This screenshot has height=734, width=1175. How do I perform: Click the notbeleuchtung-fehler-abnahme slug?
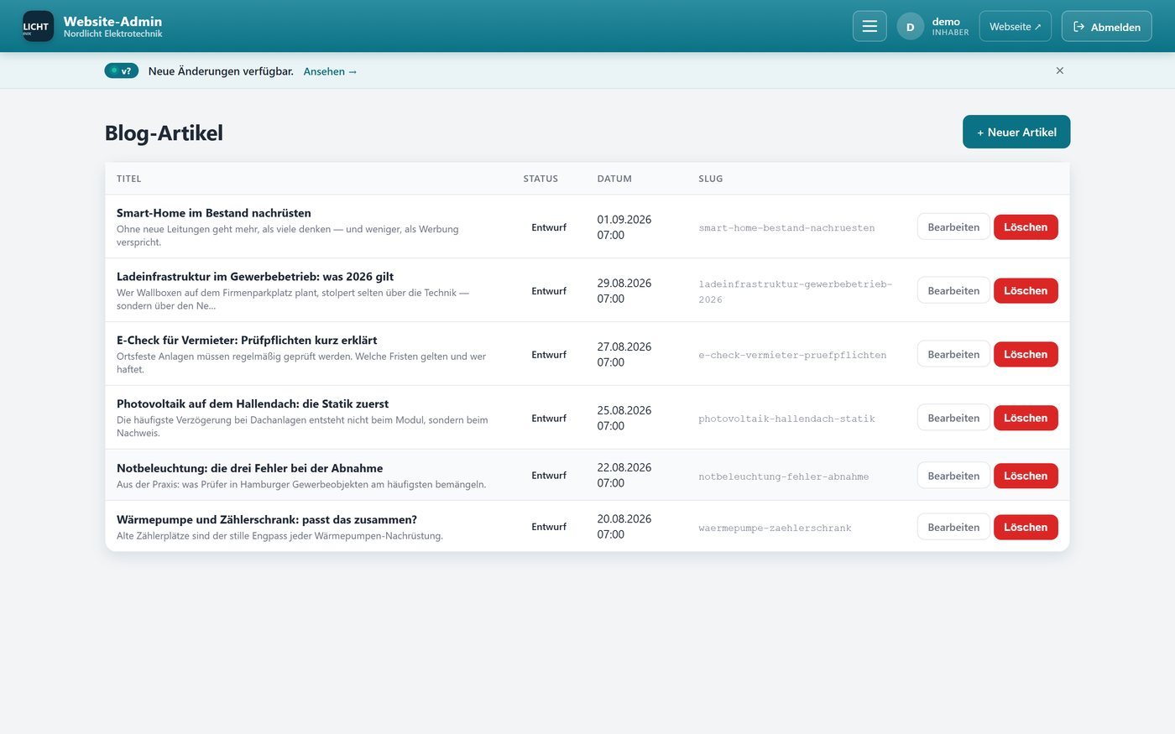coord(784,476)
